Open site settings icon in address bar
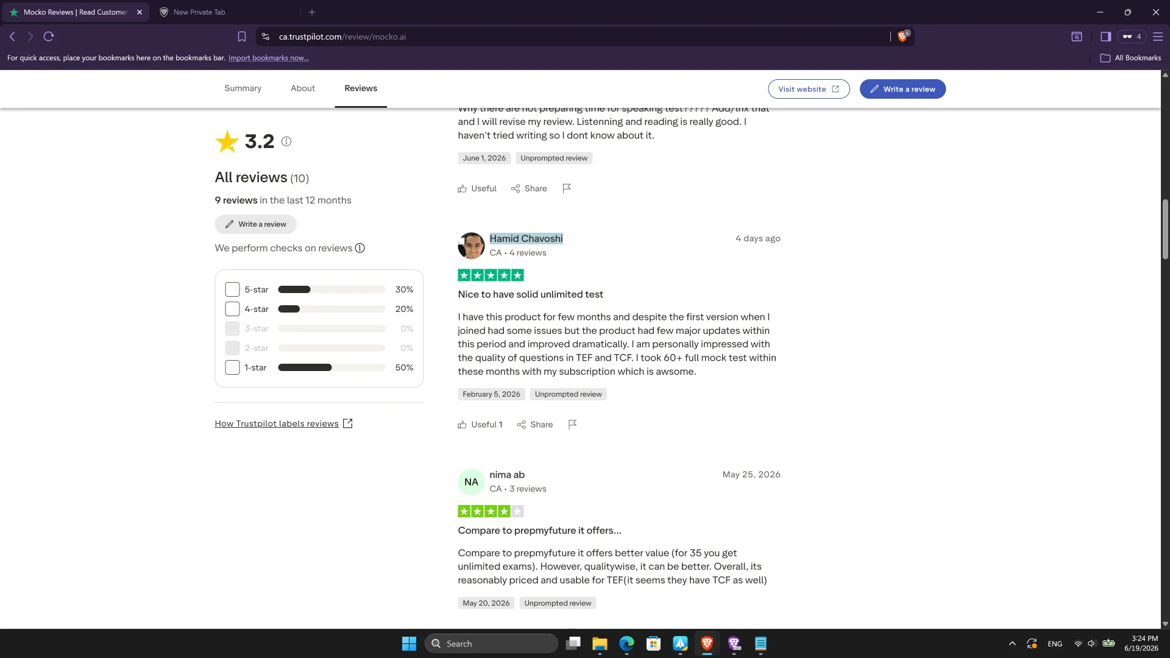This screenshot has width=1170, height=658. pyautogui.click(x=266, y=37)
